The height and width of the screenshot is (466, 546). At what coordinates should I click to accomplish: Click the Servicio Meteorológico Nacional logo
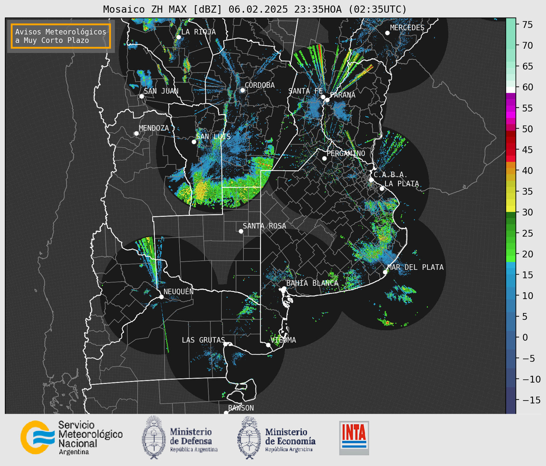coord(72,437)
